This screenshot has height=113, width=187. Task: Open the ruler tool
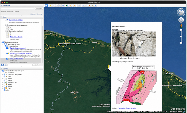79,5
